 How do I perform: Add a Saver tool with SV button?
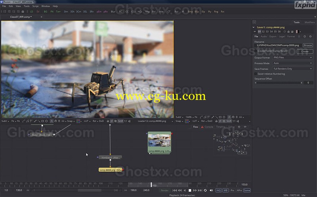[38, 12]
